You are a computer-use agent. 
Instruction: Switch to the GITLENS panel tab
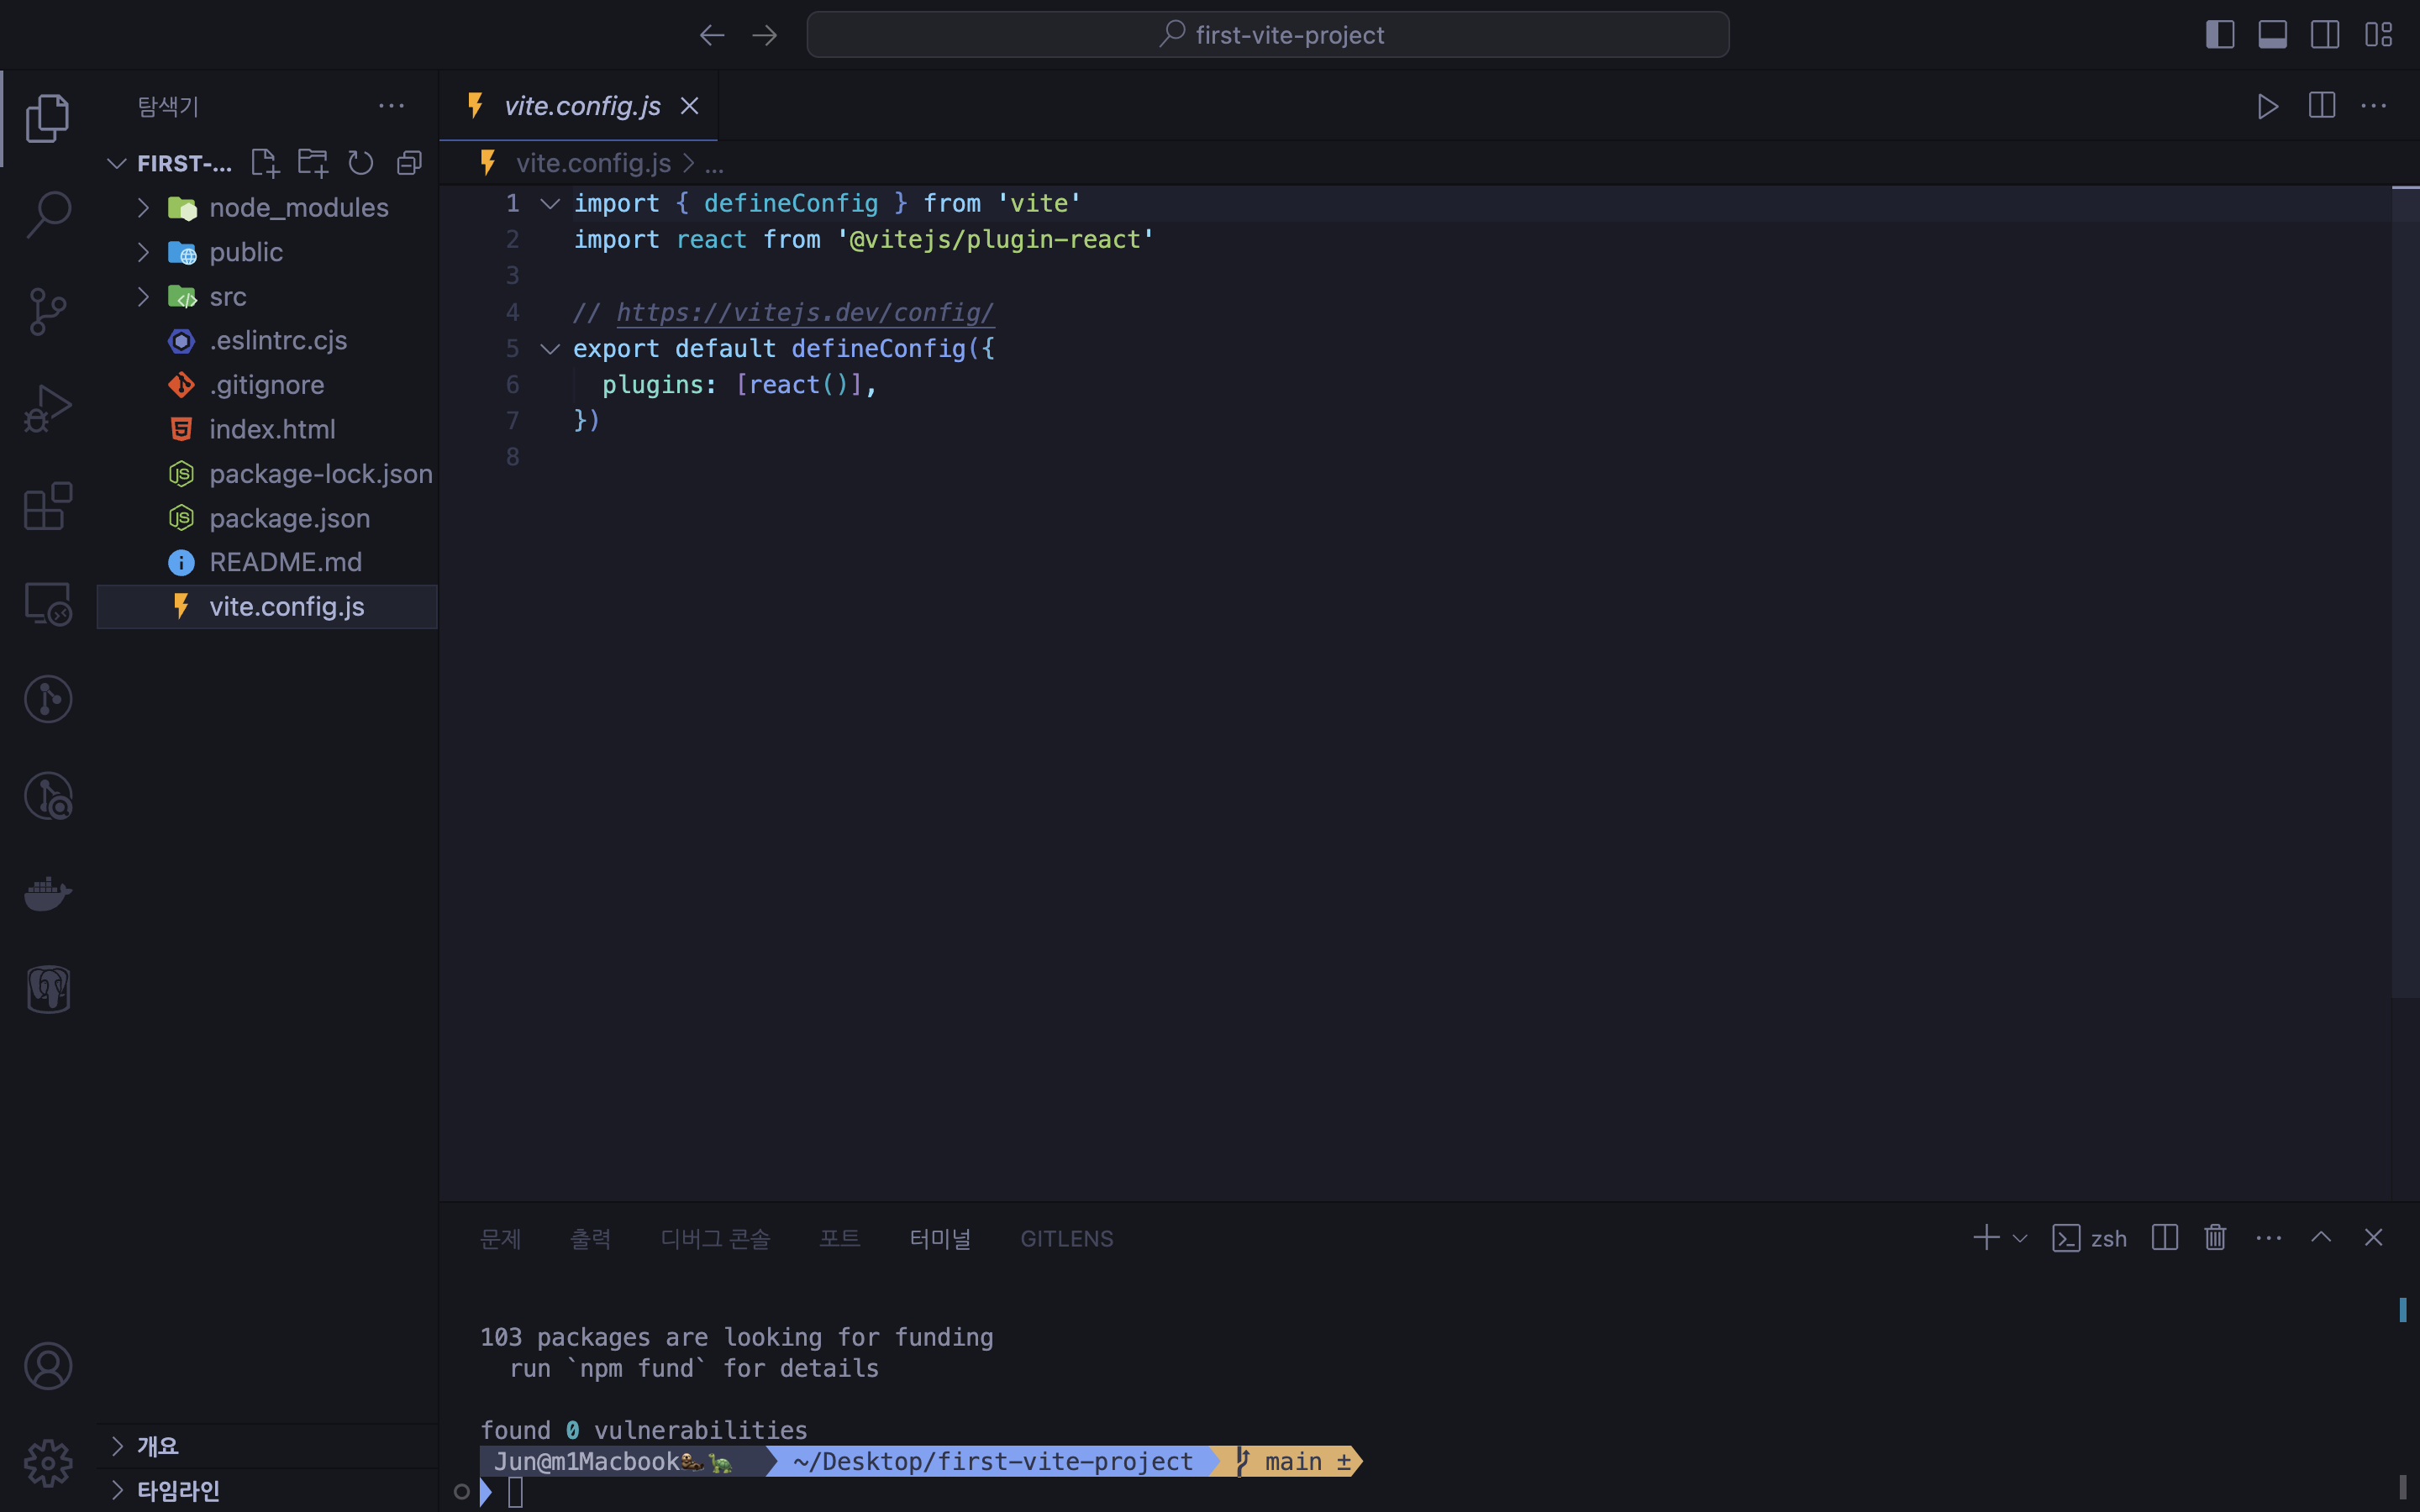[1066, 1238]
